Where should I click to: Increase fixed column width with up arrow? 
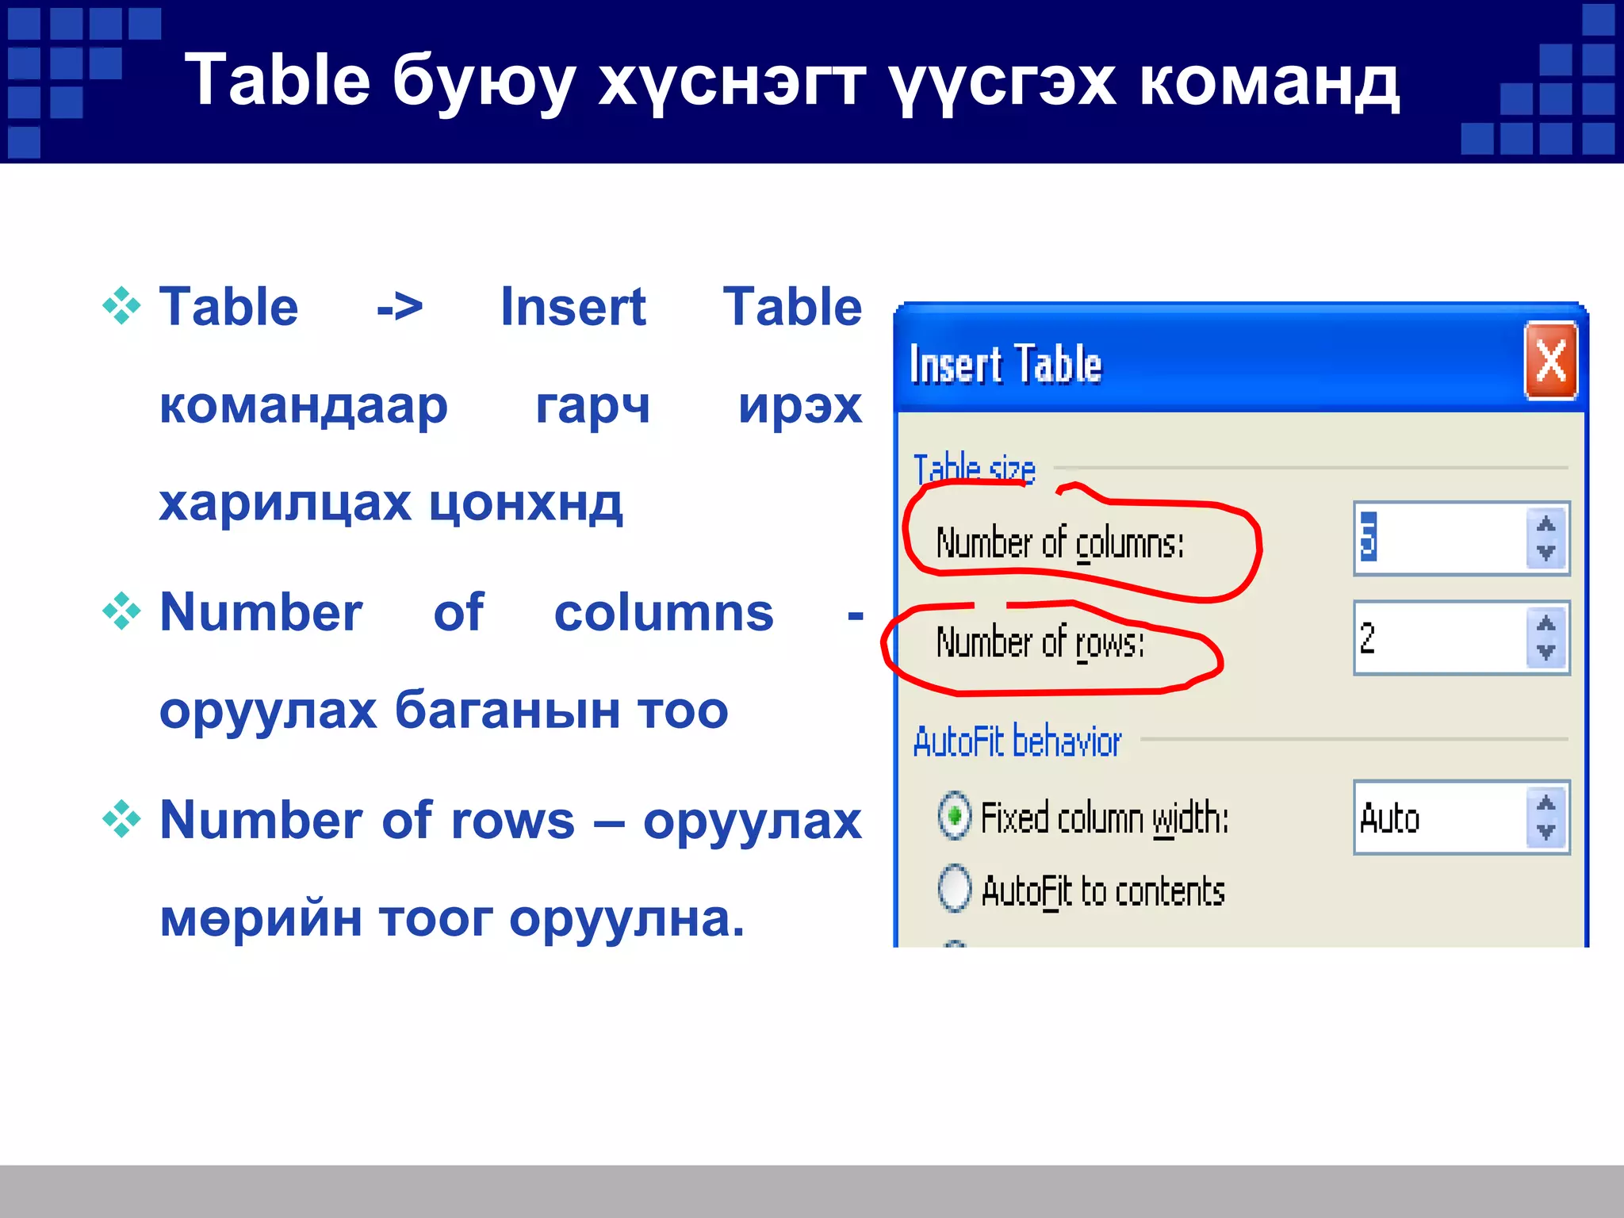pyautogui.click(x=1545, y=802)
